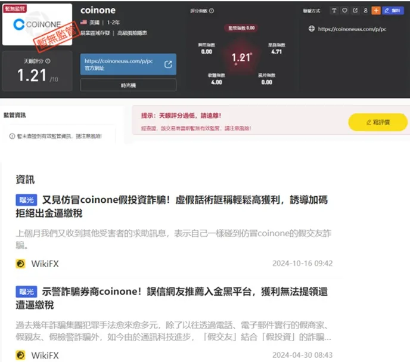Click WikiFX author name under second article
410x362 pixels.
tap(45, 355)
